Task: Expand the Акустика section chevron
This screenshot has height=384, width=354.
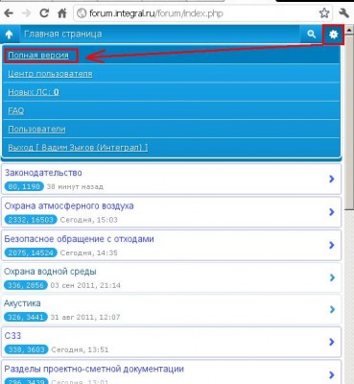Action: [x=332, y=309]
